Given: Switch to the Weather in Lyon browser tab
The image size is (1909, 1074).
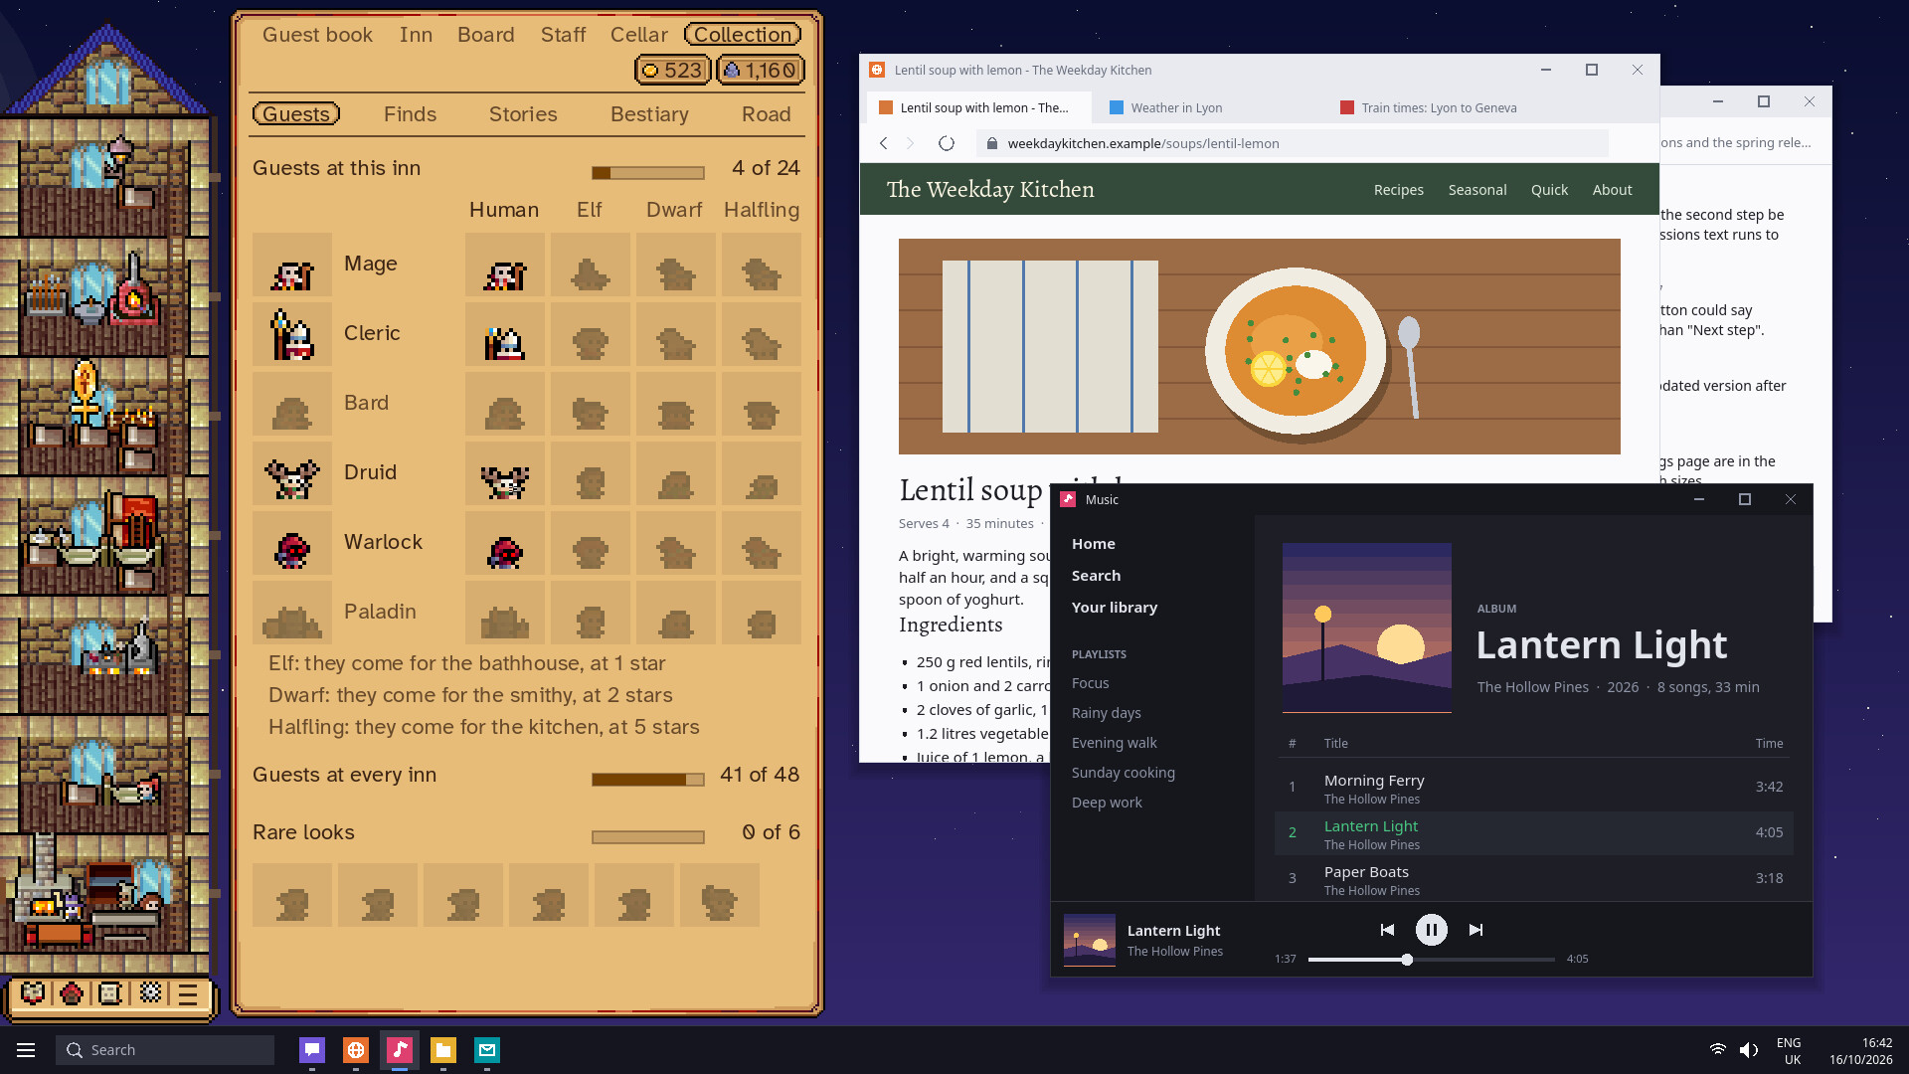Looking at the screenshot, I should click(x=1208, y=107).
